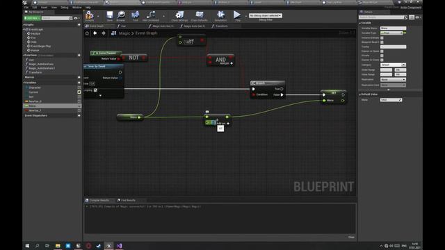Toggle the Looping checkbox on the timer node
The width and height of the screenshot is (445, 250).
[x=95, y=90]
